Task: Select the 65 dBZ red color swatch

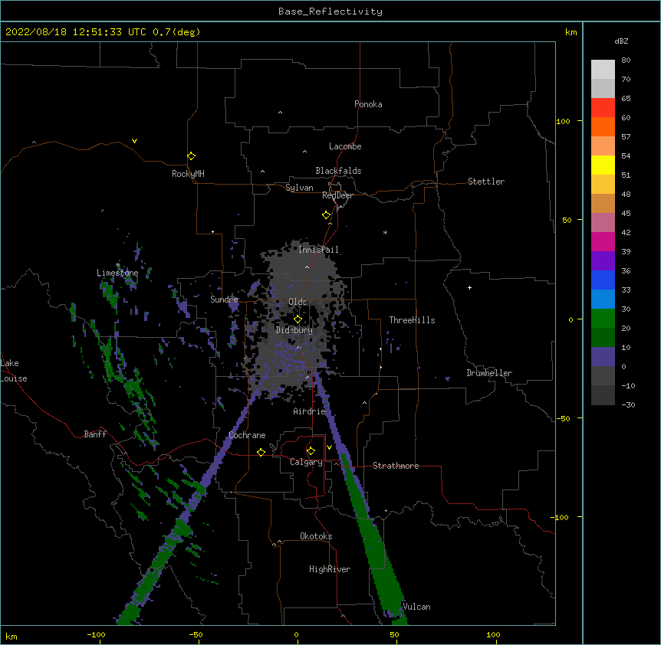Action: (603, 108)
